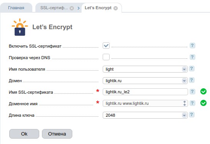Image resolution: width=210 pixels, height=144 pixels.
Task: Switch to the SSL-сертиф... tab
Action: (54, 8)
